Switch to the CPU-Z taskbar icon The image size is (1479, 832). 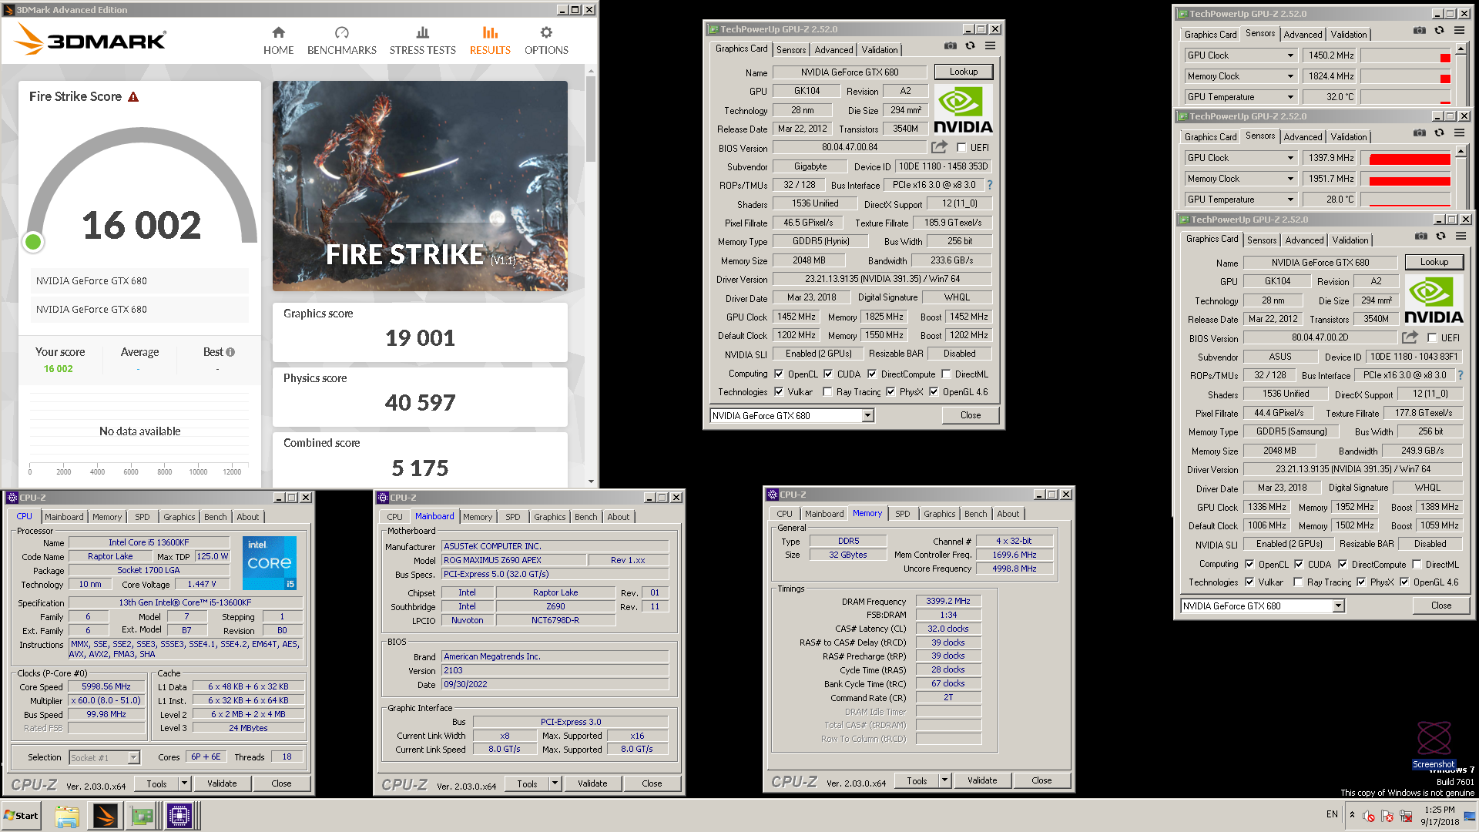tap(179, 816)
